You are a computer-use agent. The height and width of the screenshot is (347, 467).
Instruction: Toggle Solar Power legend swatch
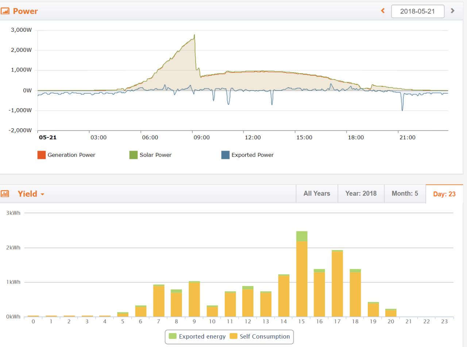tap(134, 155)
